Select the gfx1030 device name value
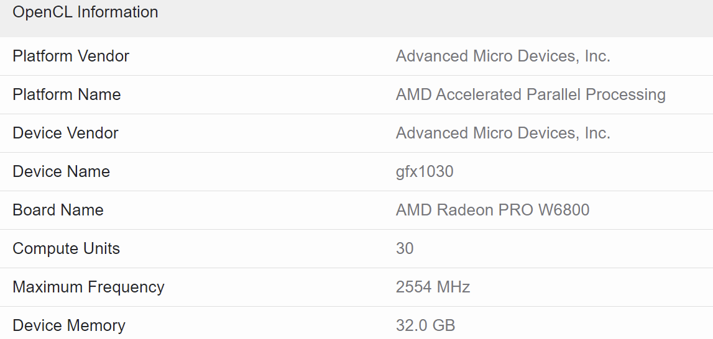 (x=425, y=171)
